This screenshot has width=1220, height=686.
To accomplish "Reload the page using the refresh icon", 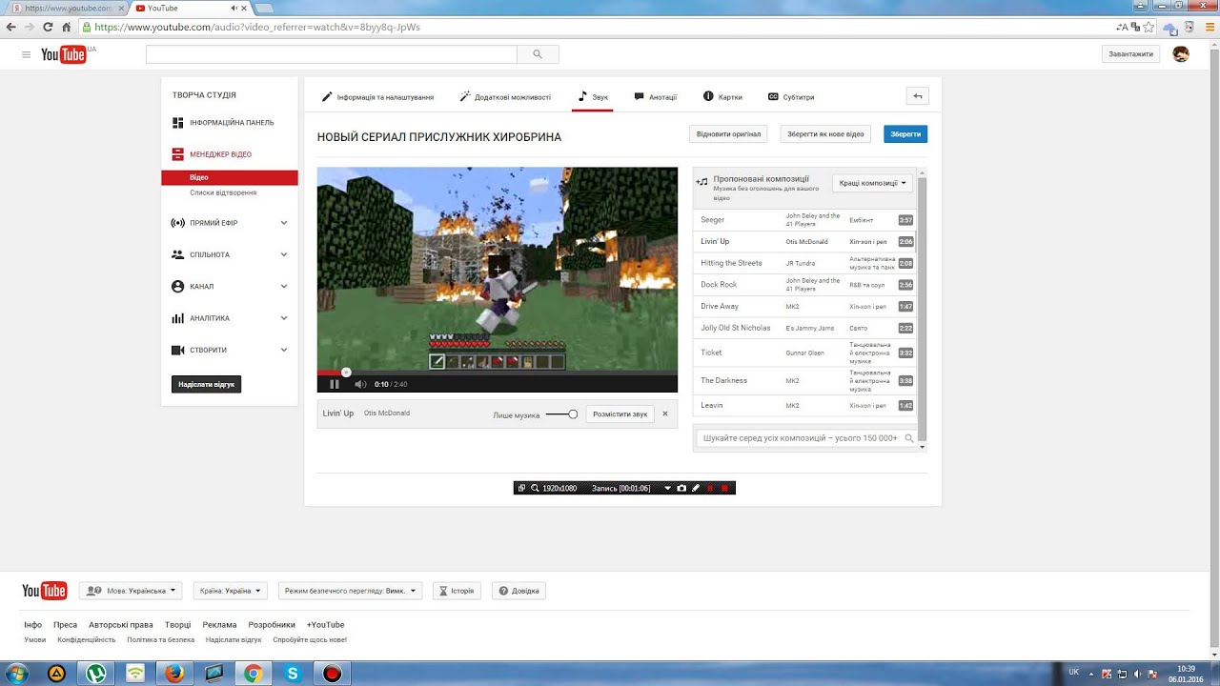I will point(47,27).
